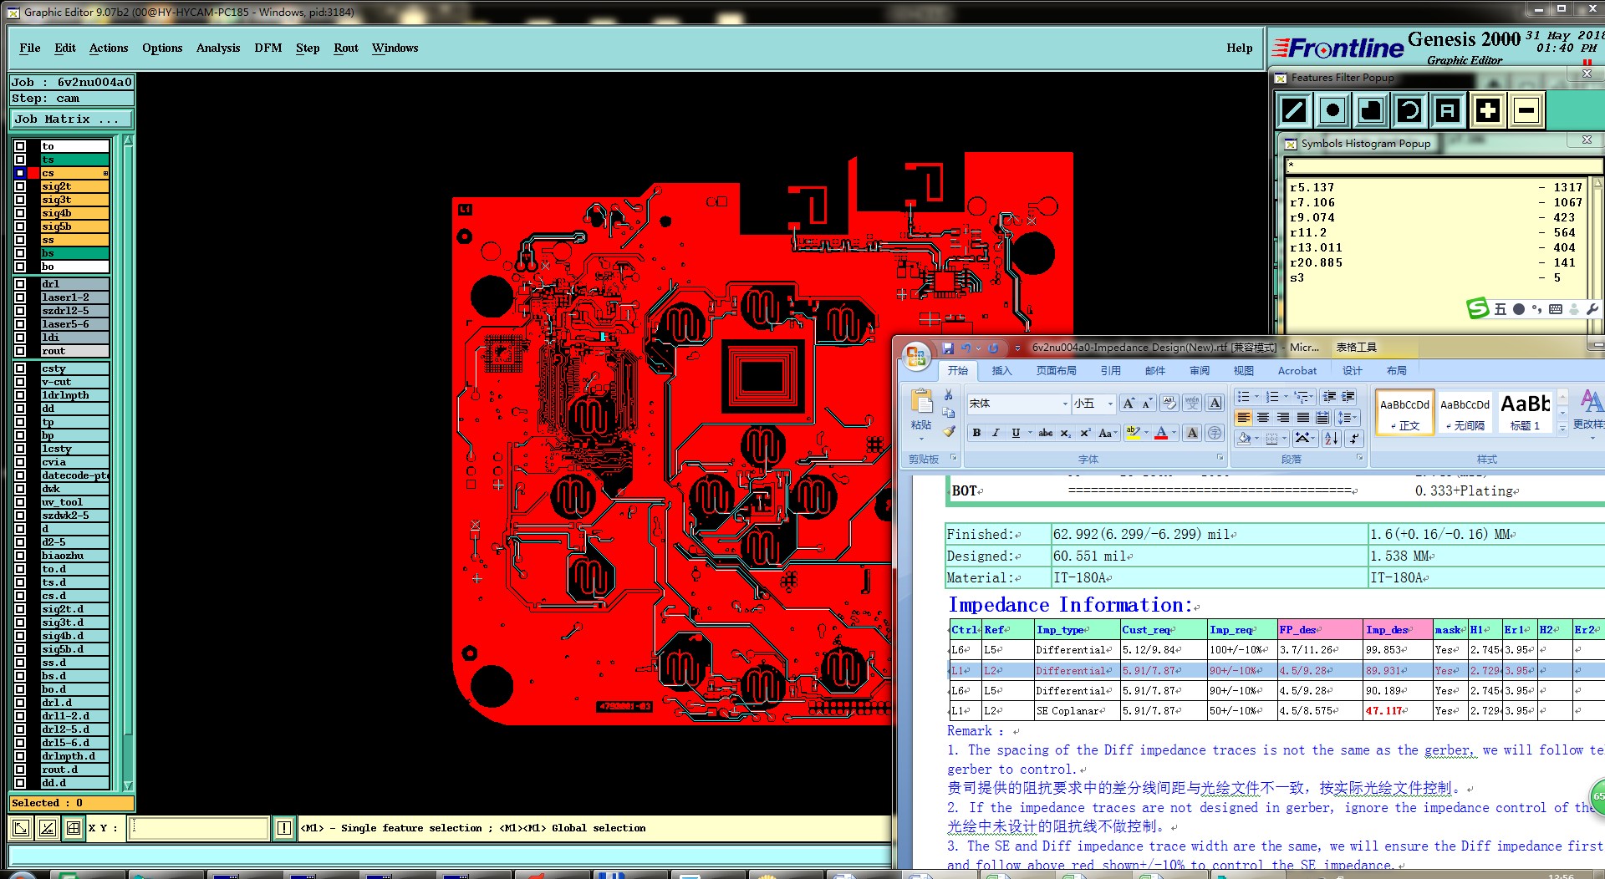Open Help in Graphic Editor
Screen dimensions: 1605x879
pyautogui.click(x=1240, y=48)
